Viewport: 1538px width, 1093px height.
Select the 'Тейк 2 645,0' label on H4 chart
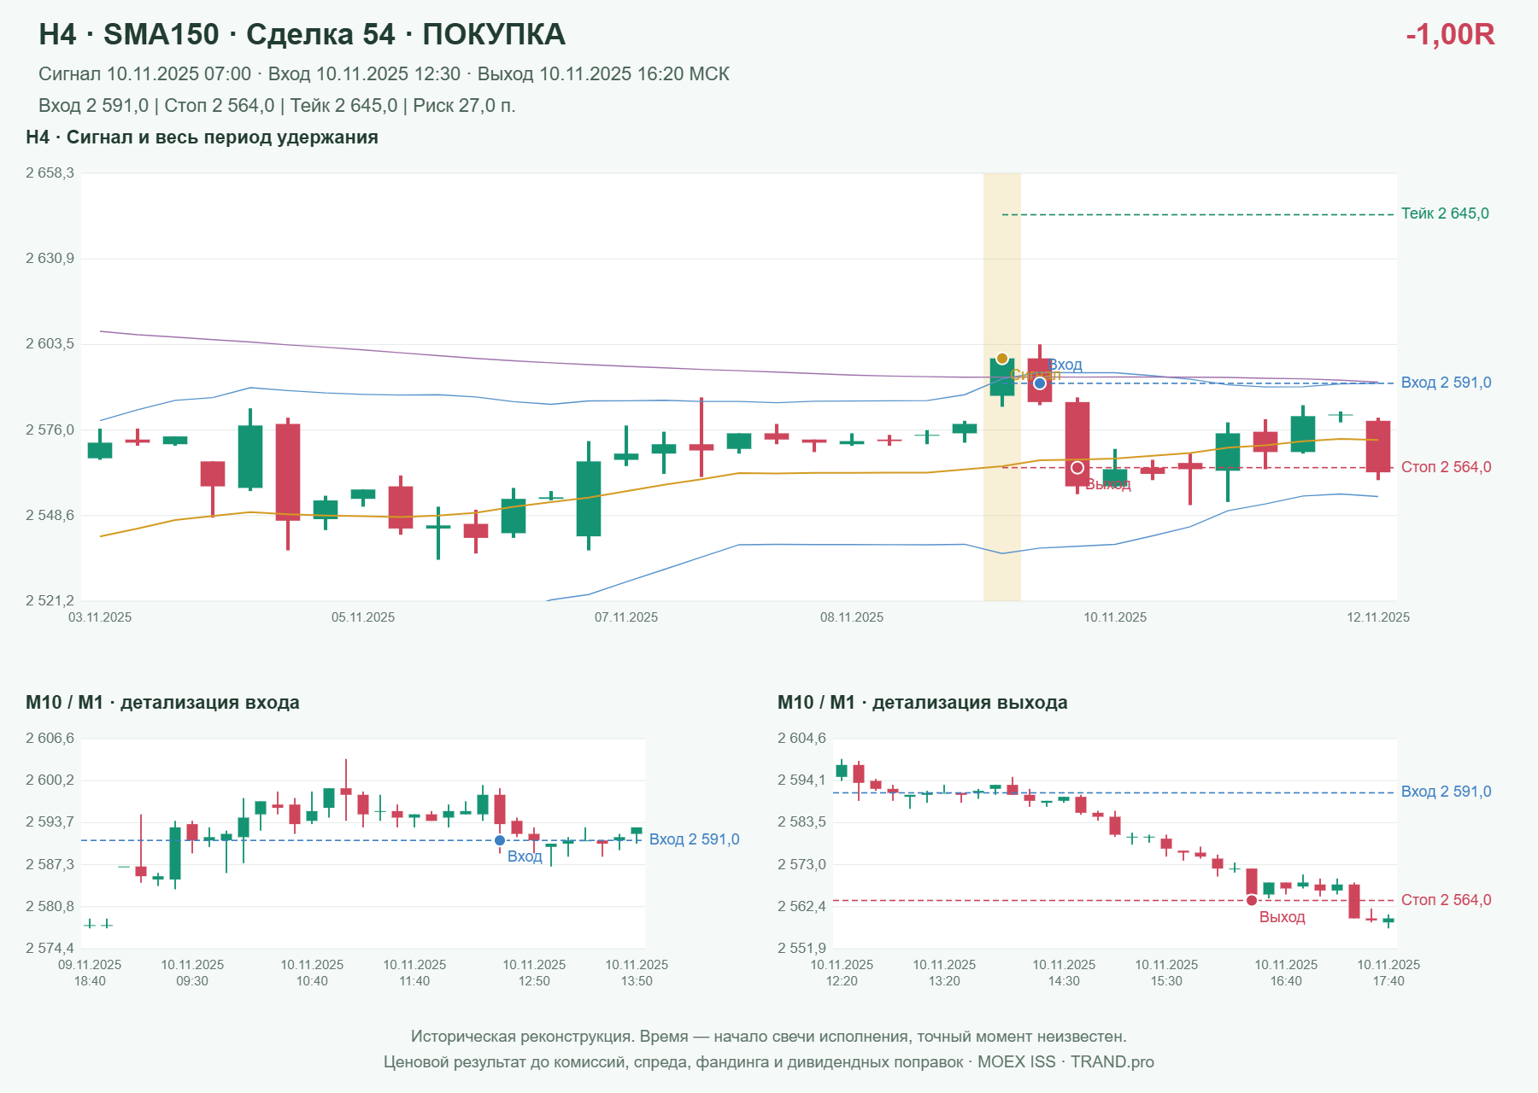point(1445,213)
